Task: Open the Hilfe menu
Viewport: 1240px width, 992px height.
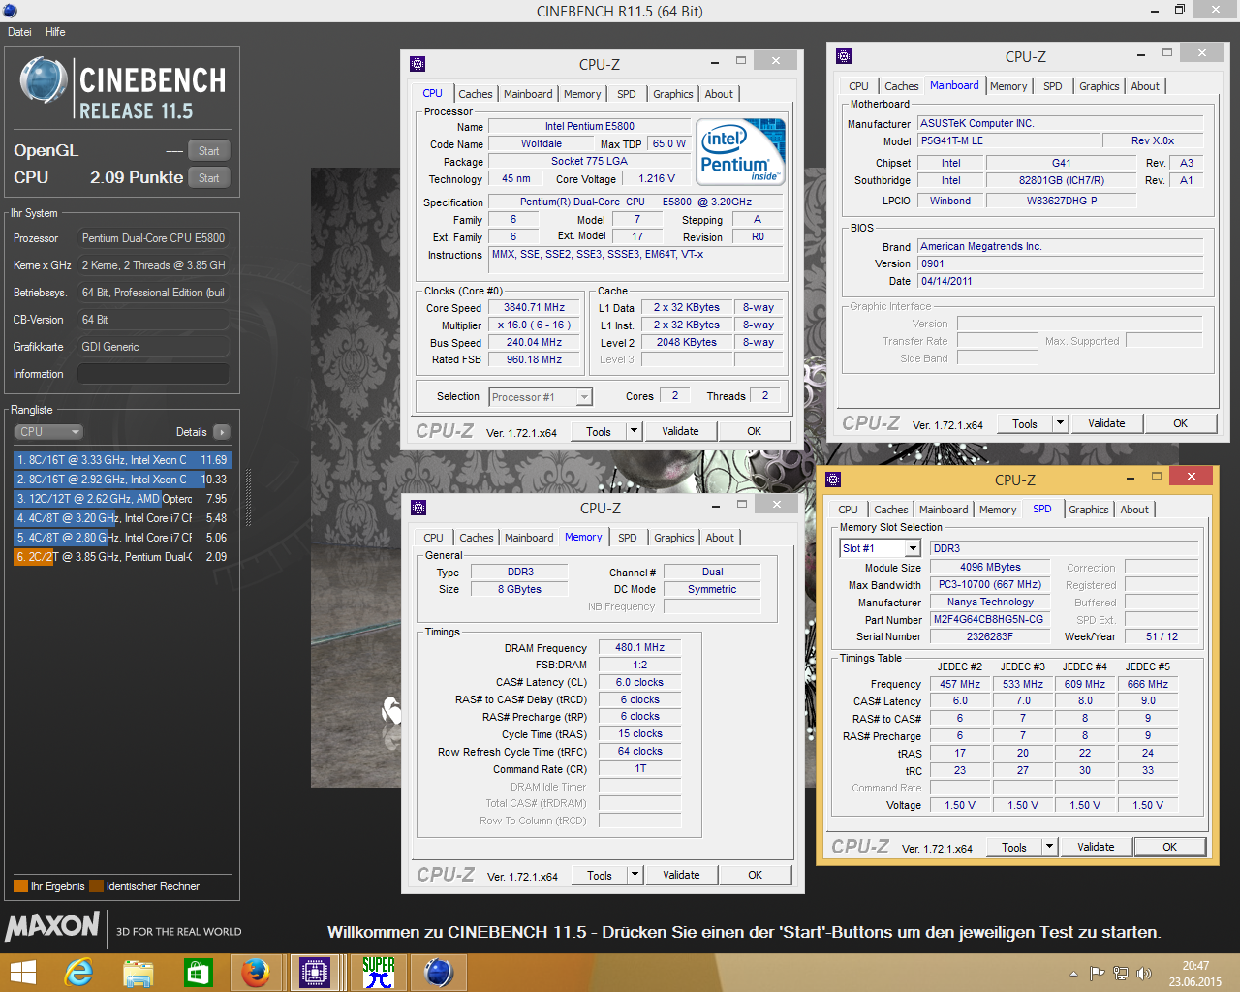Action: [x=55, y=32]
